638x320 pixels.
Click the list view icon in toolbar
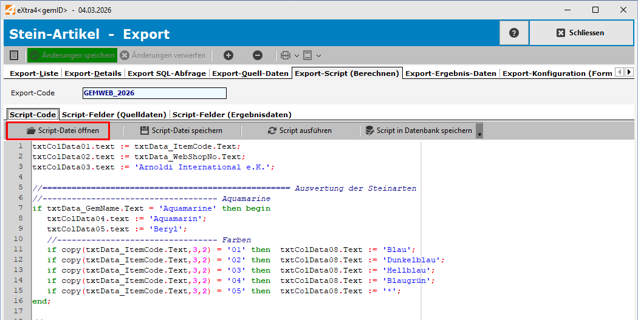(x=14, y=55)
